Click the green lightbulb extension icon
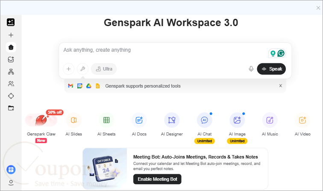323x191 pixels. (x=273, y=53)
